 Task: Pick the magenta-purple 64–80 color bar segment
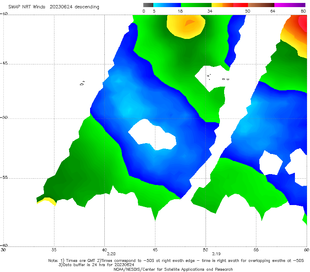(x=290, y=5)
